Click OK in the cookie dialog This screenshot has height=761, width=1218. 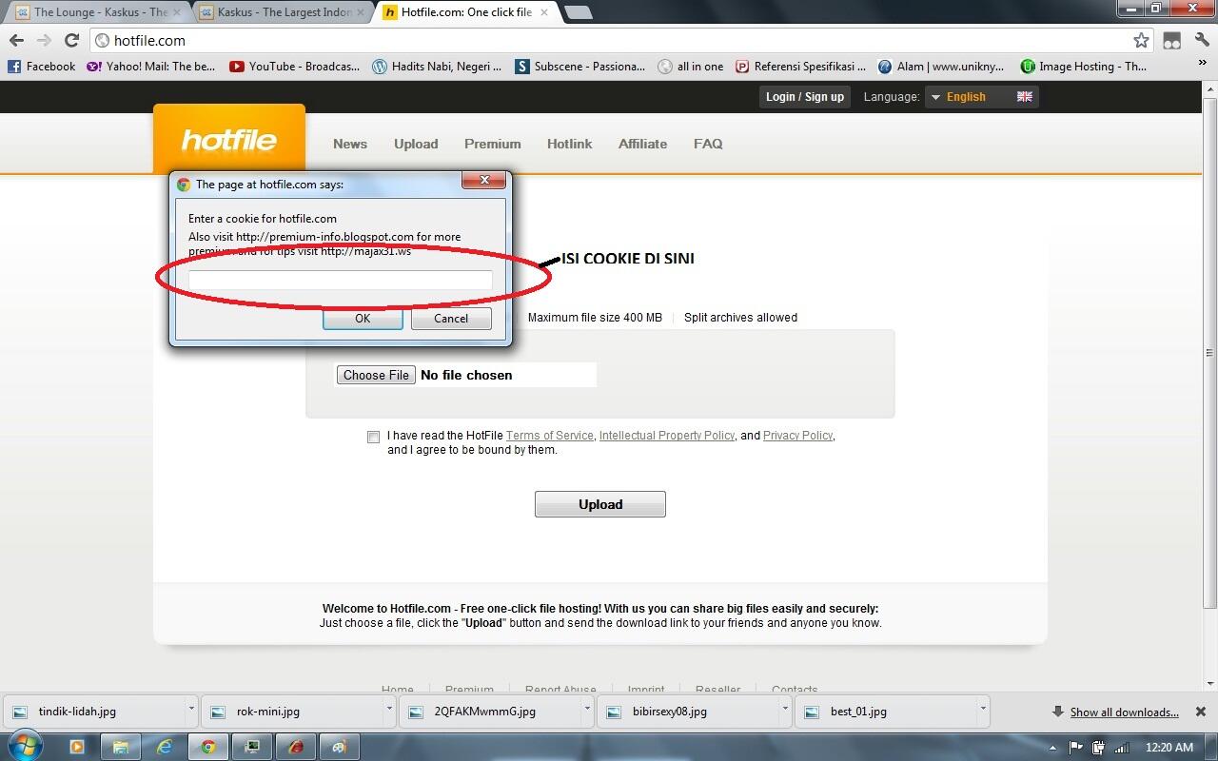pos(363,319)
